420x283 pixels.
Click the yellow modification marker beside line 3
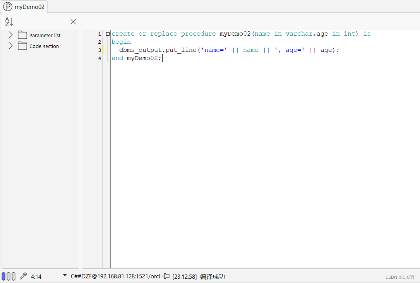point(104,50)
